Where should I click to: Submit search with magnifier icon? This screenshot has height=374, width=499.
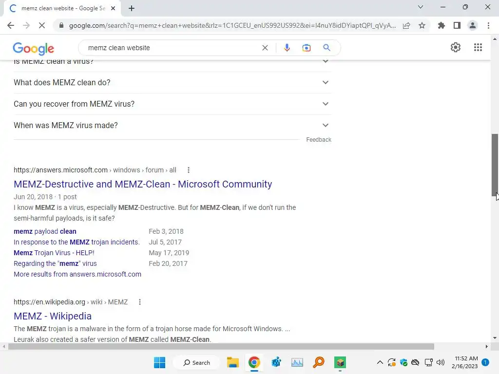point(326,48)
